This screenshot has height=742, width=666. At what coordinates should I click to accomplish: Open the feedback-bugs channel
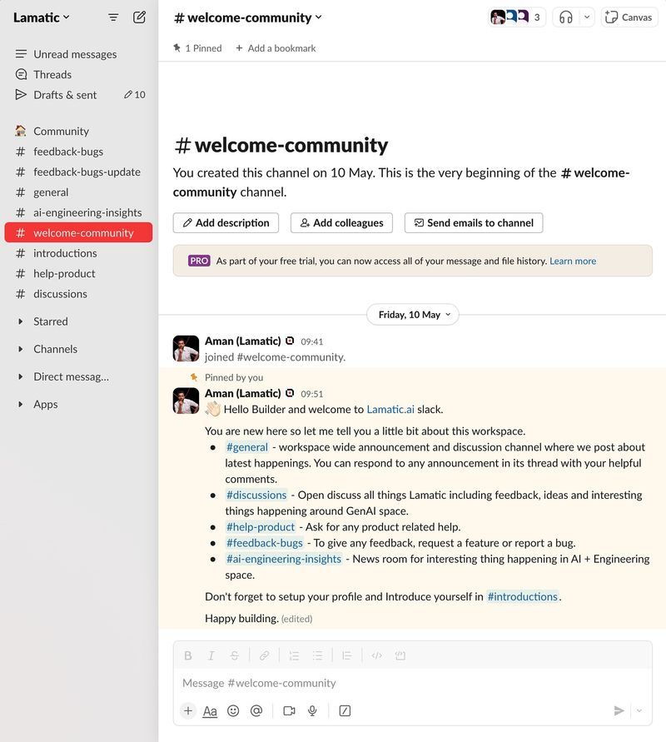coord(68,152)
